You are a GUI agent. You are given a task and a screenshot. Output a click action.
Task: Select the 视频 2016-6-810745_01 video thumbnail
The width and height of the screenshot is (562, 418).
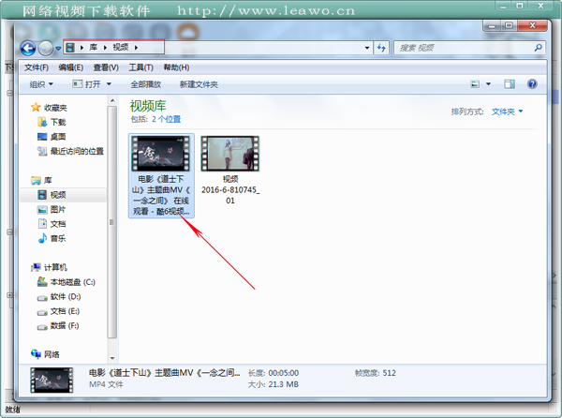click(x=229, y=154)
